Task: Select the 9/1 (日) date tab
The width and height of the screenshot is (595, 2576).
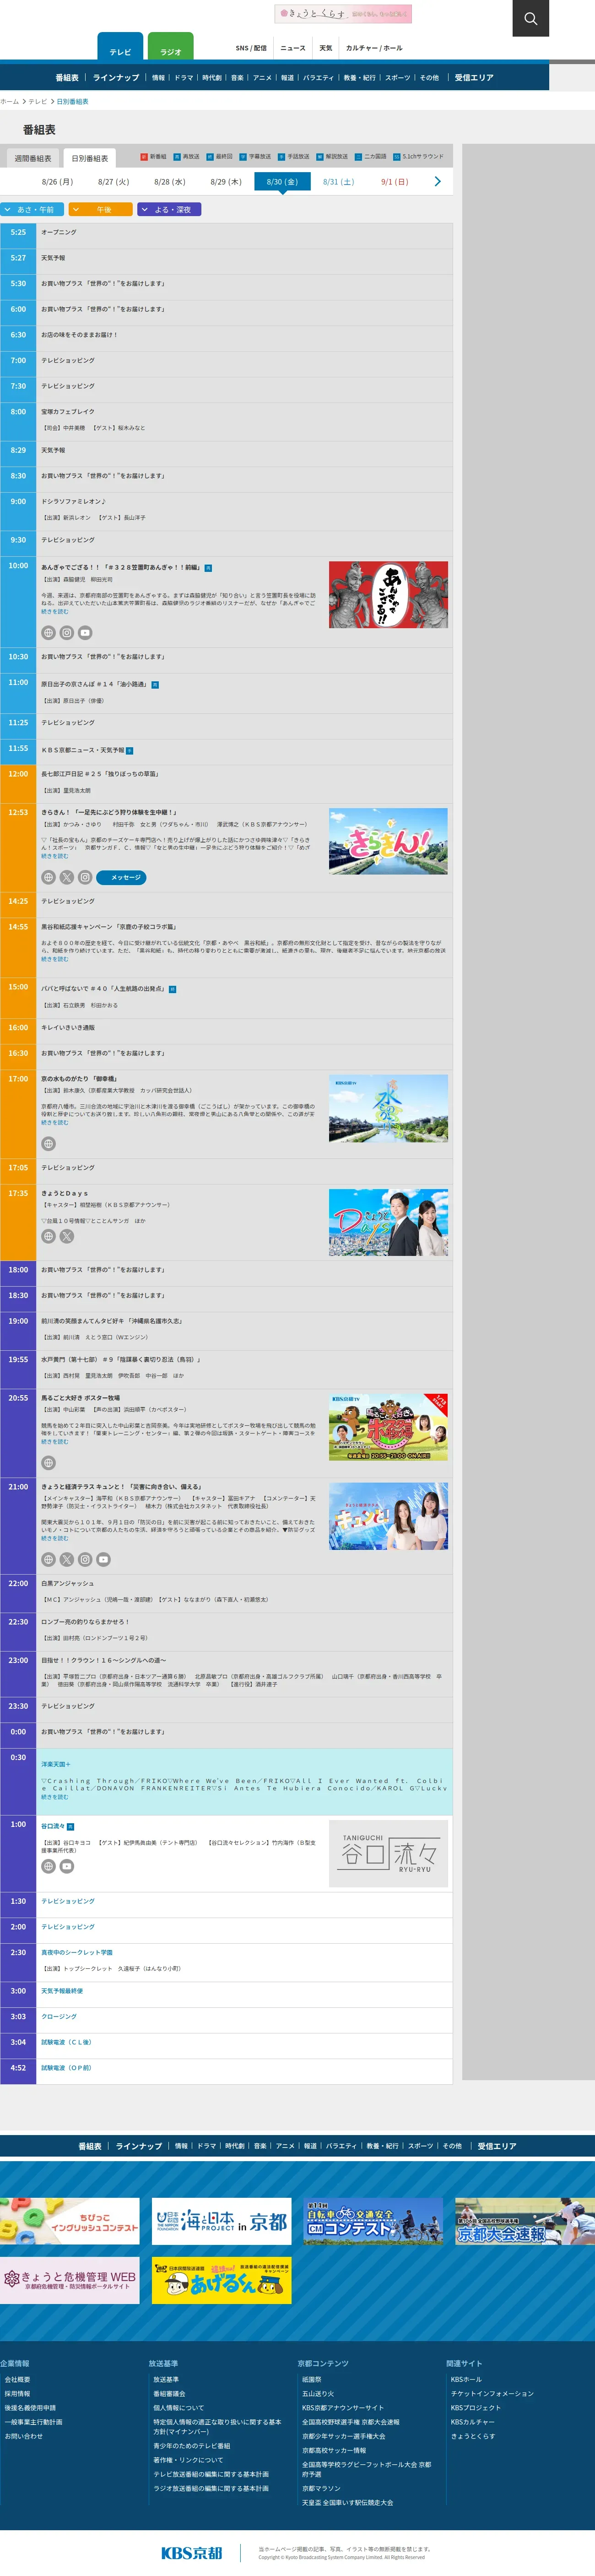Action: [395, 182]
